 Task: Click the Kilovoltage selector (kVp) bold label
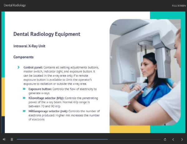tap(46, 98)
